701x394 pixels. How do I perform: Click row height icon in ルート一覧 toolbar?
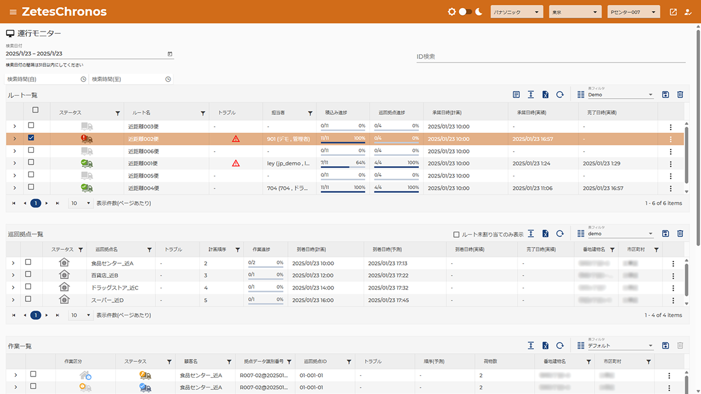click(530, 95)
